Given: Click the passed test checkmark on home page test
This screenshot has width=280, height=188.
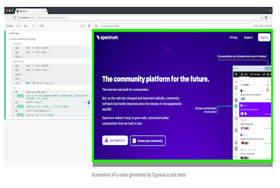Looking at the screenshot, I should [x=9, y=39].
